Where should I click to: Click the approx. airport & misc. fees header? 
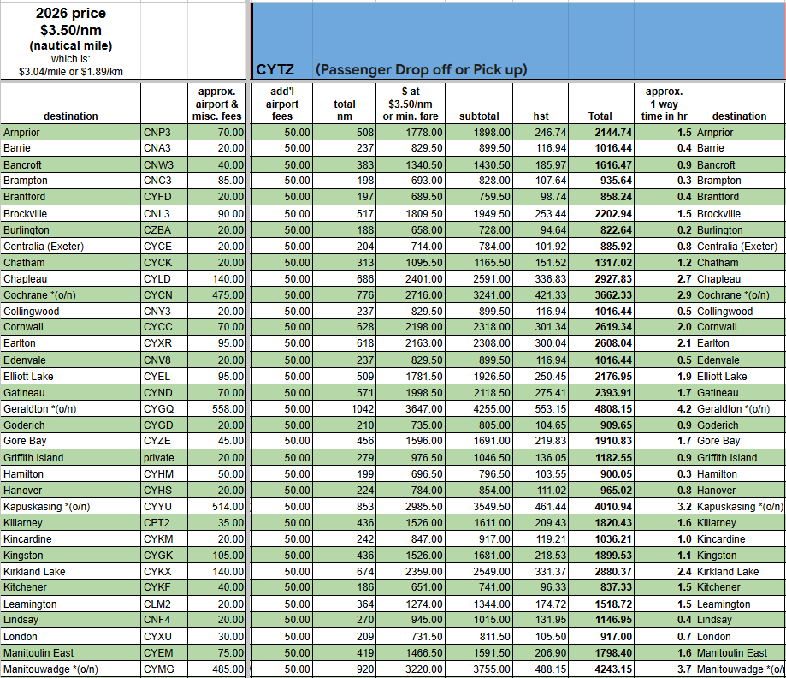pyautogui.click(x=219, y=103)
